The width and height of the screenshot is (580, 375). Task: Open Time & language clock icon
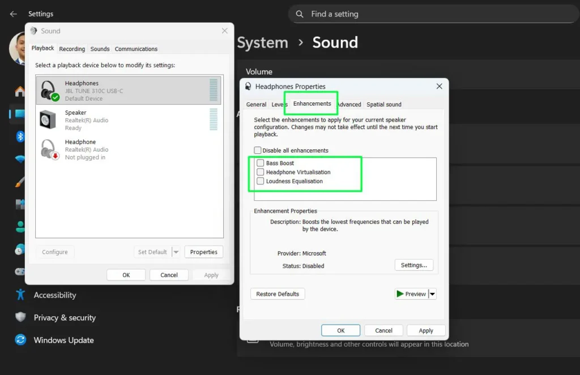pyautogui.click(x=19, y=249)
